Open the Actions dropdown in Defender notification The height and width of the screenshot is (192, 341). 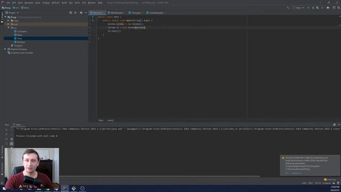click(297, 173)
